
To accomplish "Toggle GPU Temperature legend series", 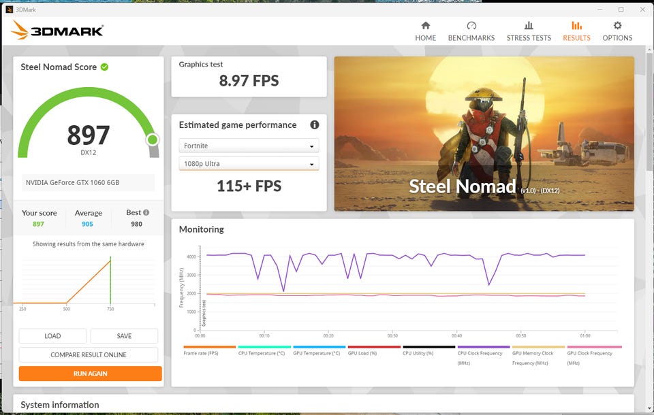I will 319,350.
